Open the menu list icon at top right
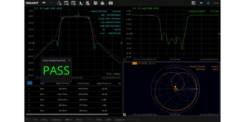The width and height of the screenshot is (245, 122). [193, 3]
